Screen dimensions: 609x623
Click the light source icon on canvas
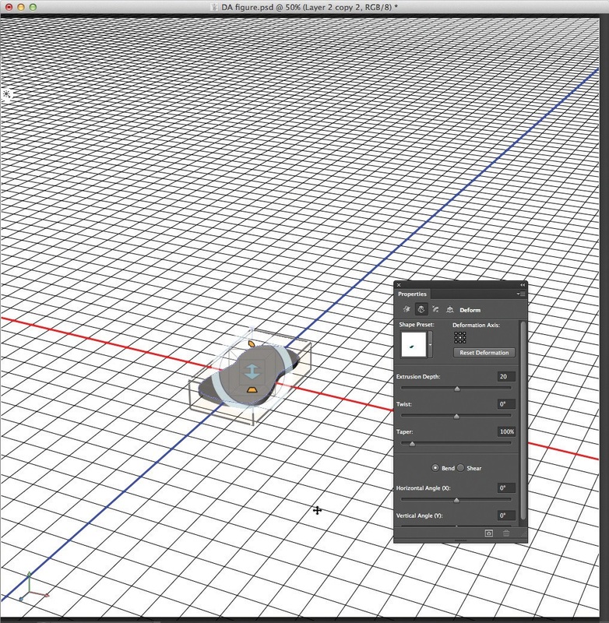click(x=6, y=94)
